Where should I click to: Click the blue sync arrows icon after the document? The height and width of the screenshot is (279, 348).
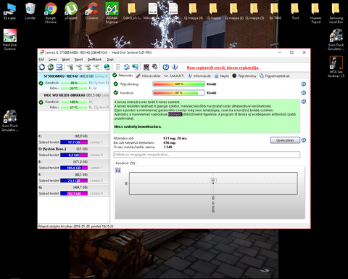(127, 67)
